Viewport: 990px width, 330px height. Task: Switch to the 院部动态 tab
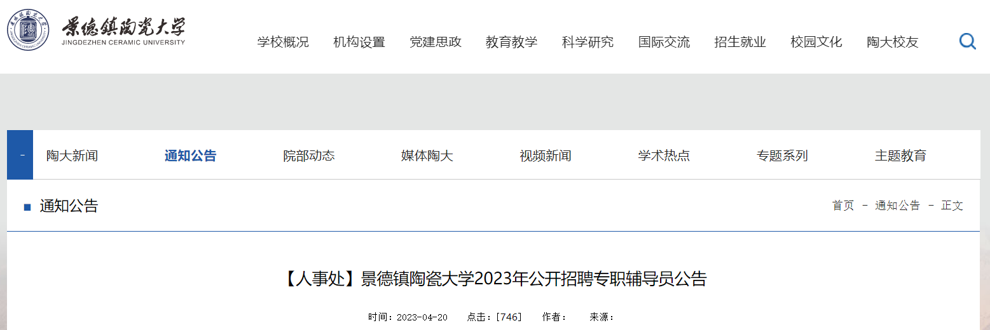point(309,155)
